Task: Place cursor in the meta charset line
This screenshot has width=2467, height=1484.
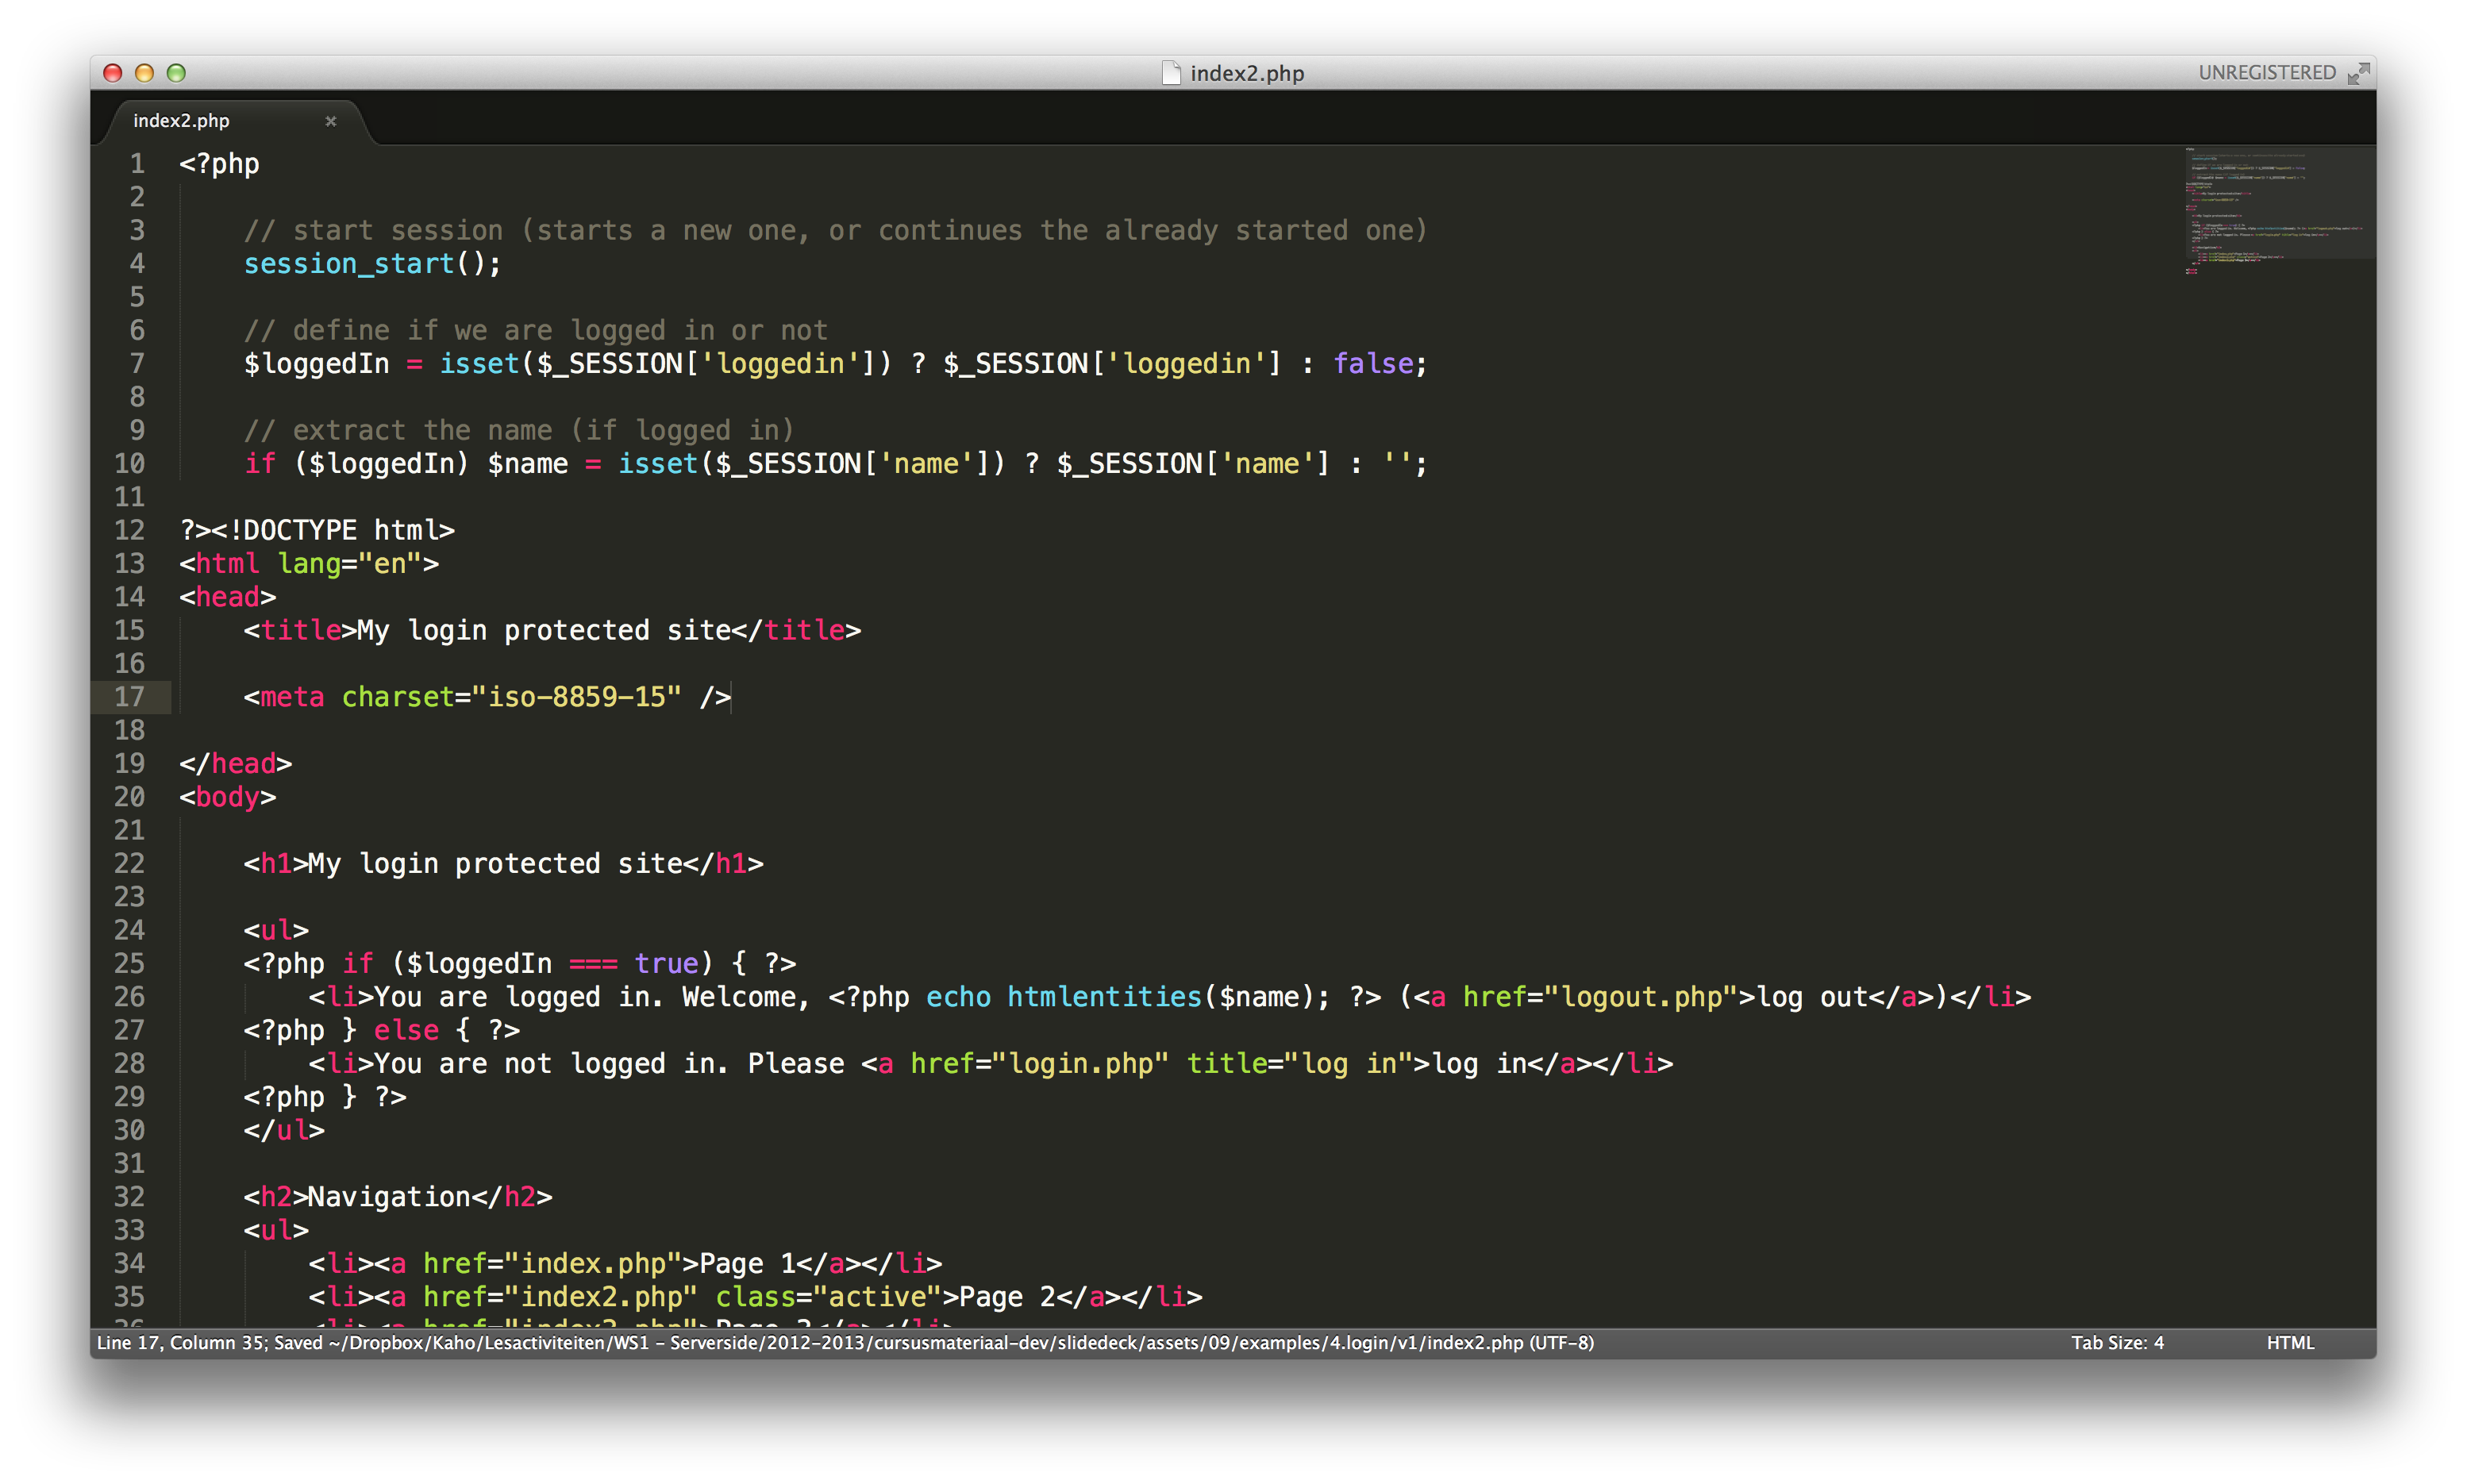Action: 487,697
